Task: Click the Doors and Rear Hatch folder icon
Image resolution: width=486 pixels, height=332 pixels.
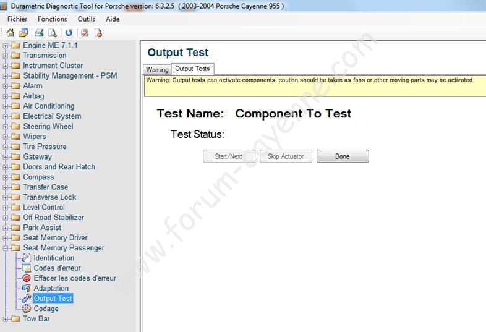Action: tap(15, 167)
